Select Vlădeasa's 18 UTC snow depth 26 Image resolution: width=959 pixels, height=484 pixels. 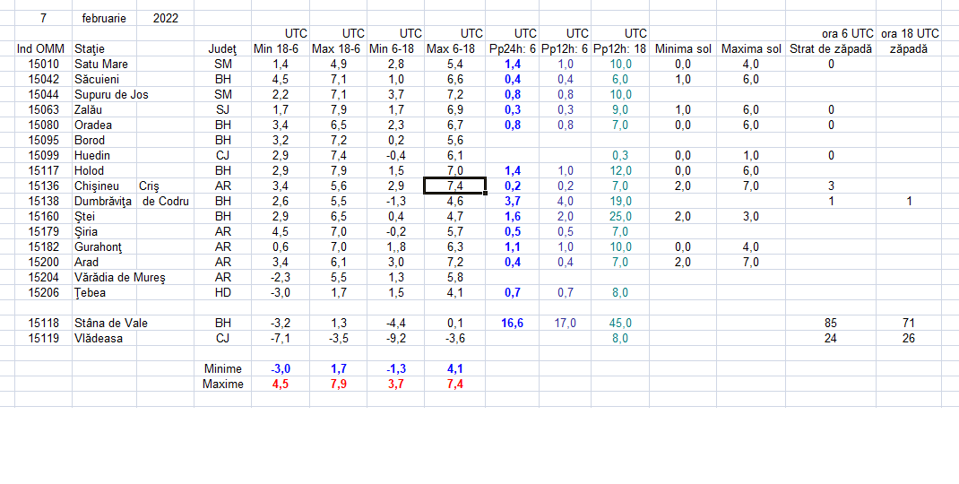pyautogui.click(x=909, y=339)
